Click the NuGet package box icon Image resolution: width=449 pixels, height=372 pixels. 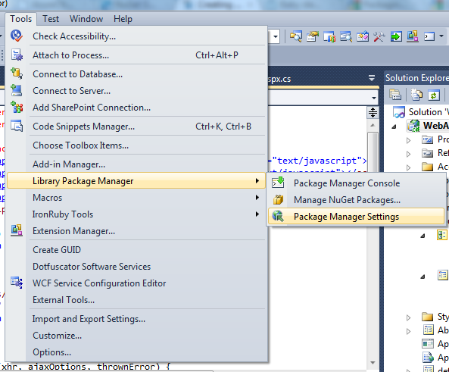click(x=278, y=199)
